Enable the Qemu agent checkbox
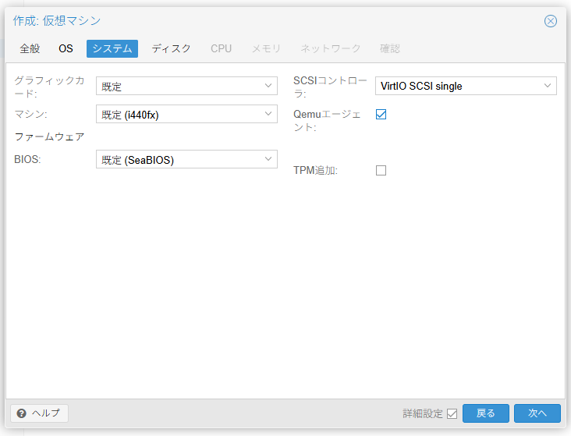This screenshot has width=571, height=436. [x=381, y=115]
